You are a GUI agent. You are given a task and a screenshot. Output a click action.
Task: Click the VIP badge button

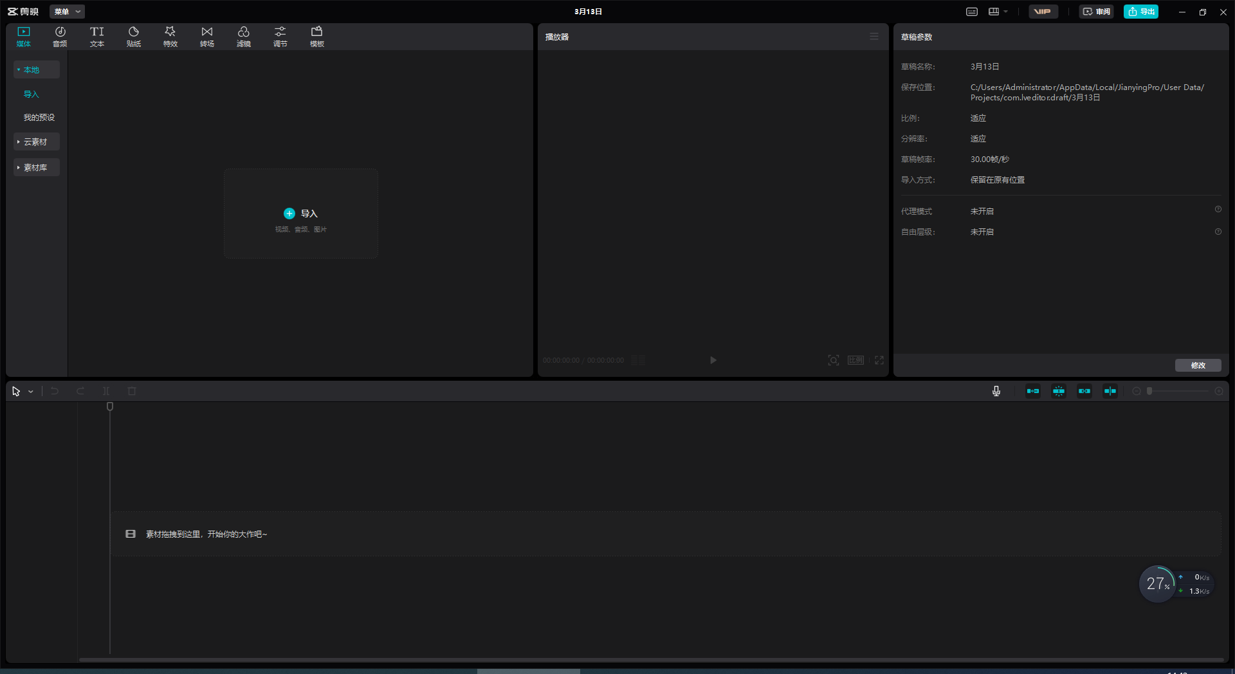pos(1043,12)
